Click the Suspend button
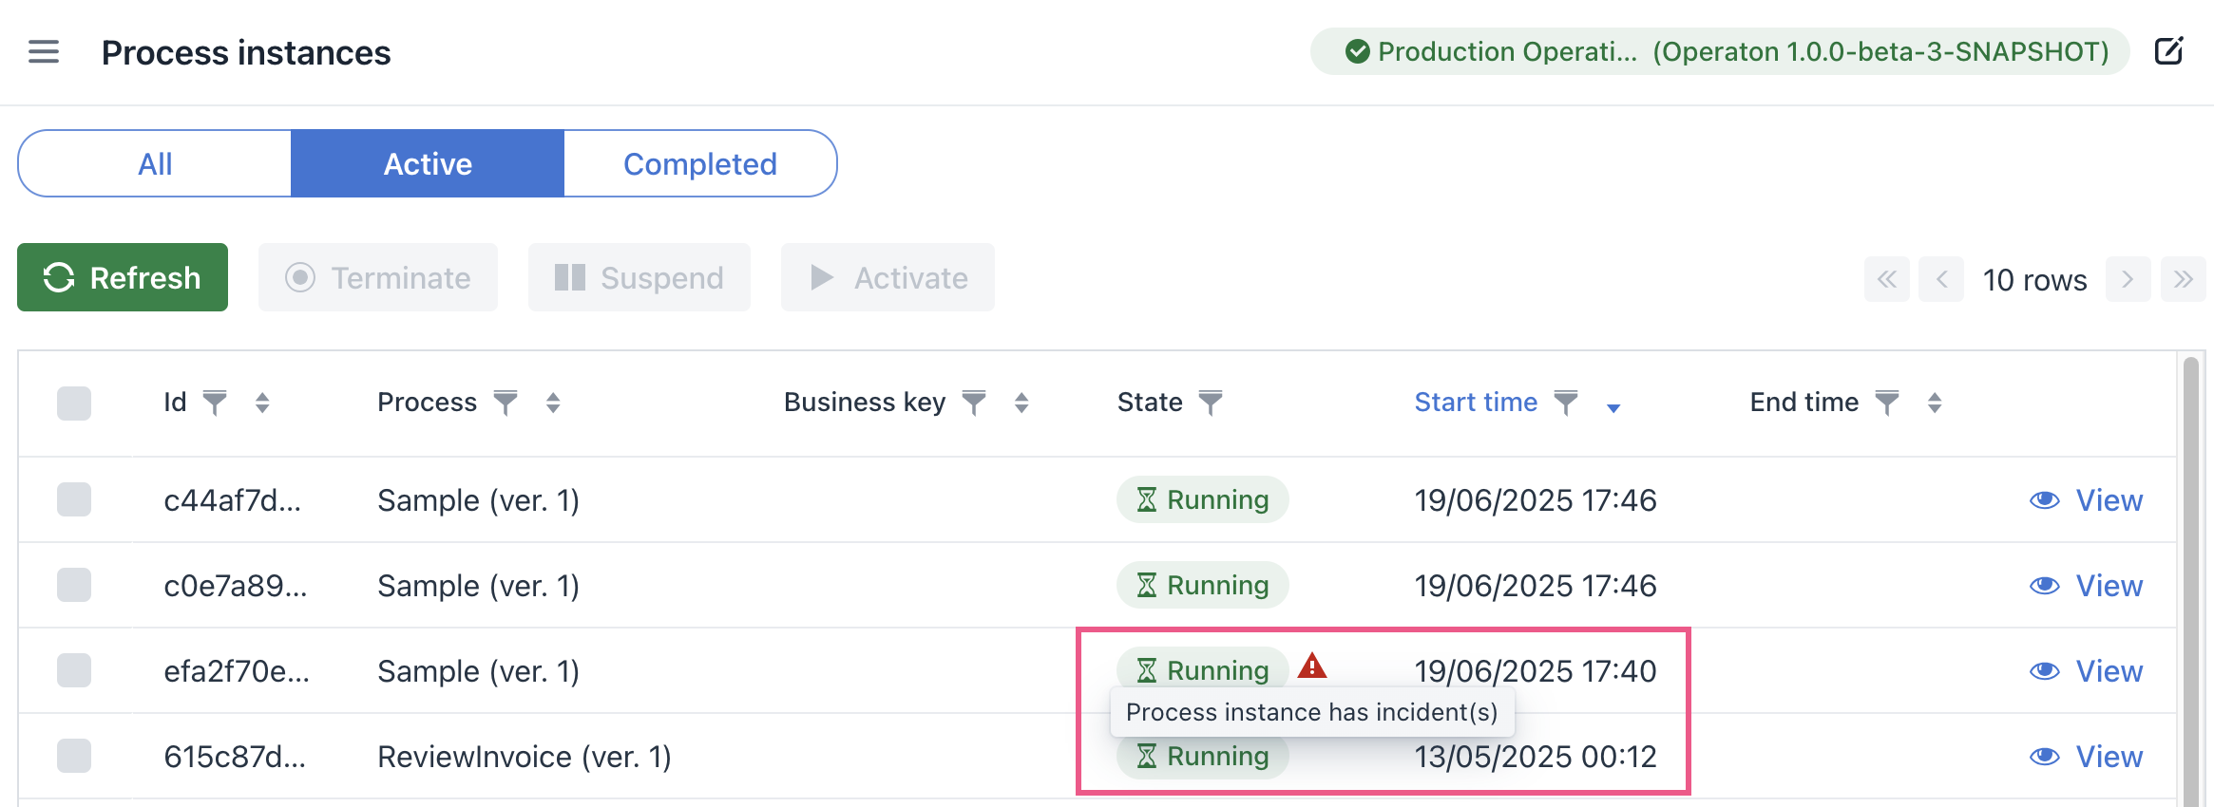Screen dimensions: 2214x807 pos(639,277)
